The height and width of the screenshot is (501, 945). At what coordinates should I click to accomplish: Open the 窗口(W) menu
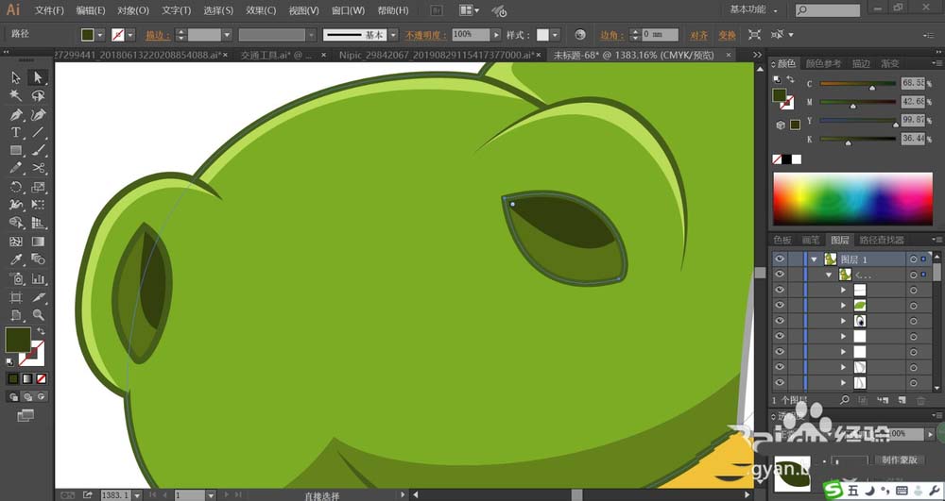[x=349, y=10]
